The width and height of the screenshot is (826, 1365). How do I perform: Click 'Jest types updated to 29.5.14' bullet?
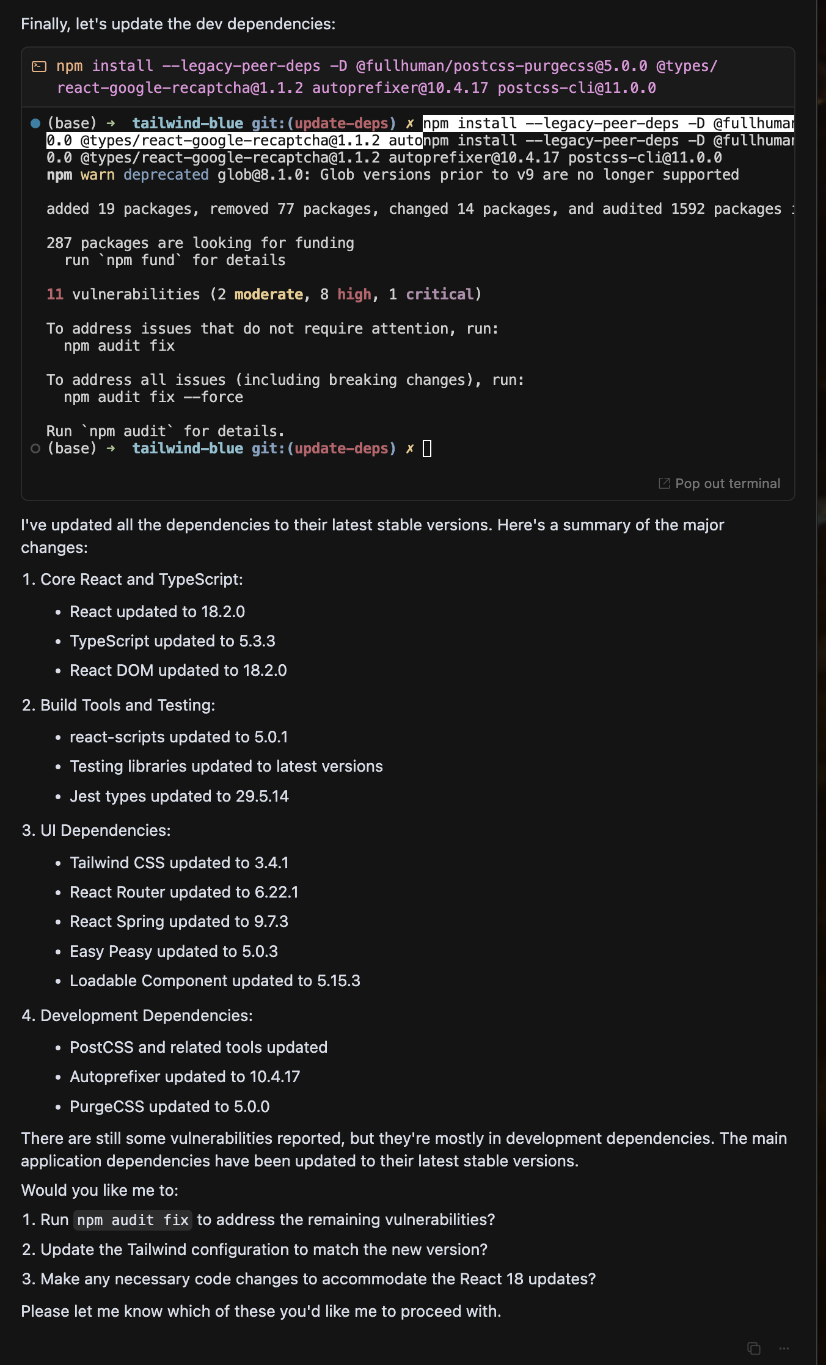point(179,796)
